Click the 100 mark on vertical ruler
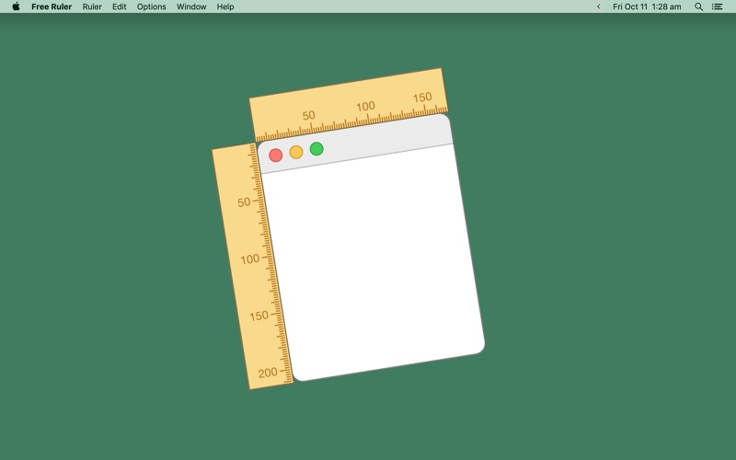Image resolution: width=736 pixels, height=460 pixels. [x=249, y=259]
